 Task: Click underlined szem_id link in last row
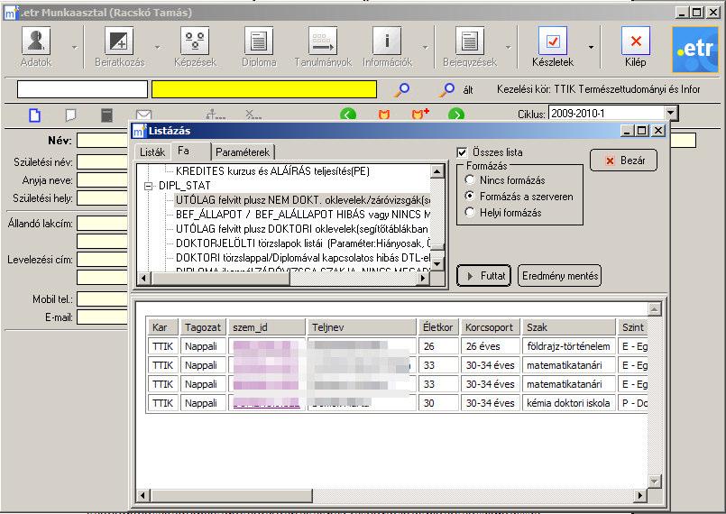pos(266,403)
